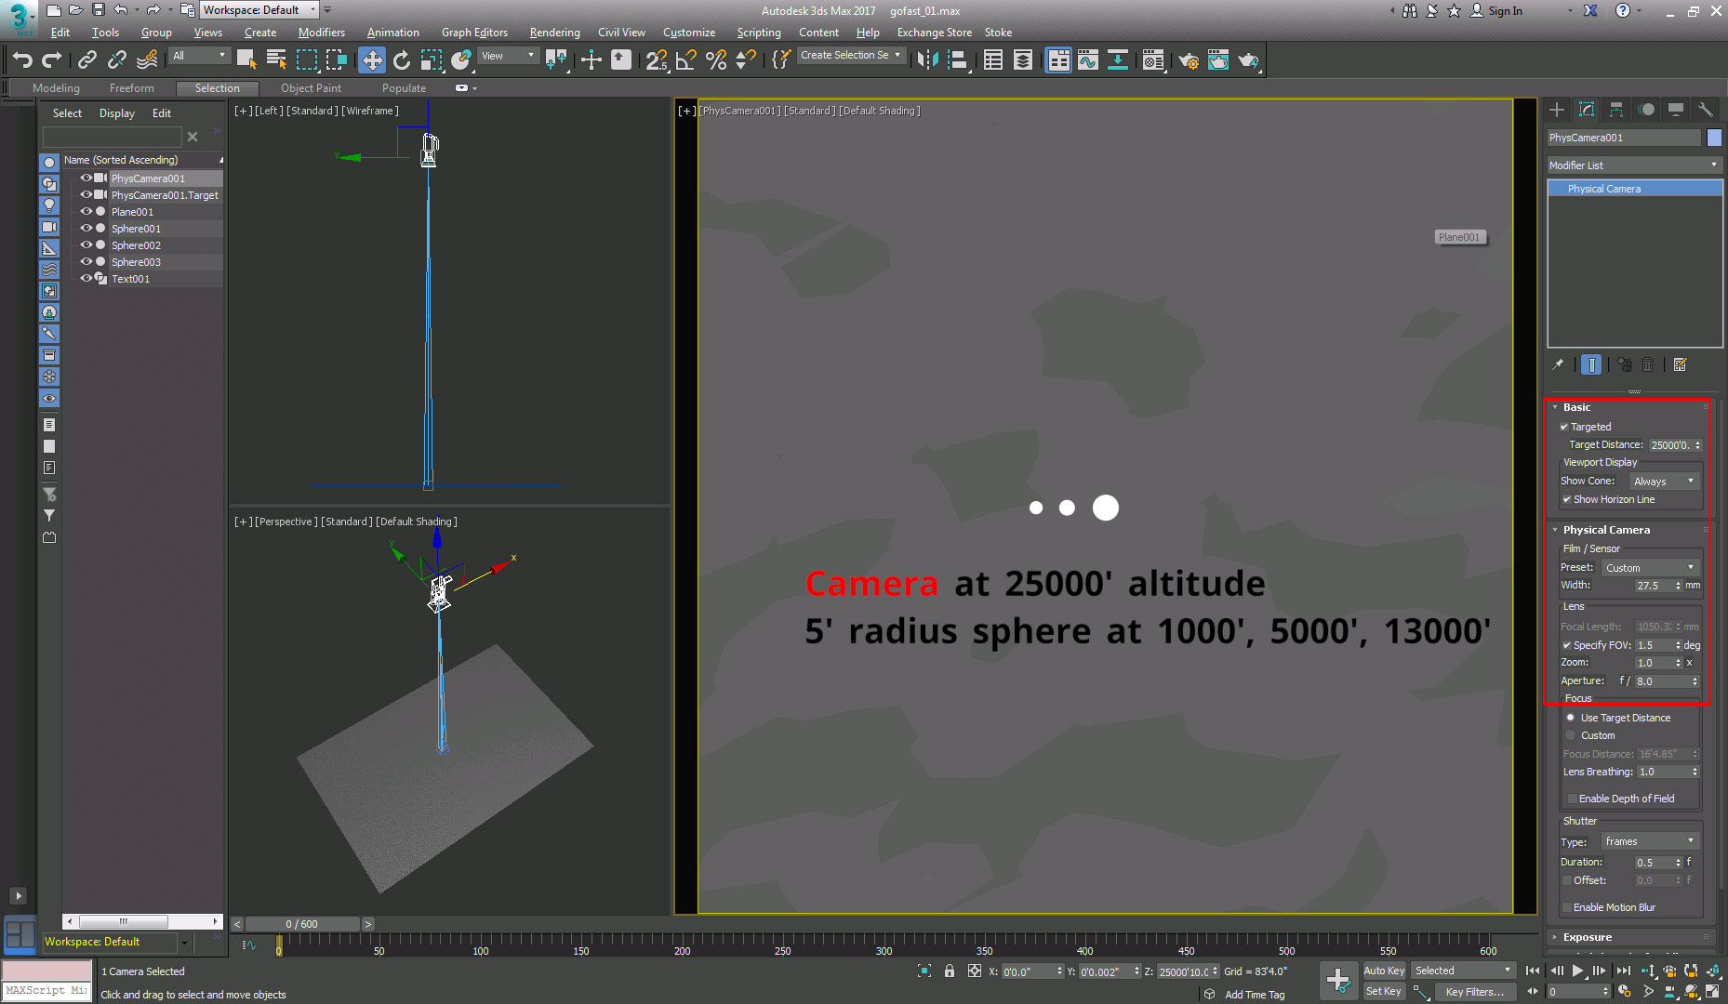
Task: Click the Bind to Space Warp icon
Action: pyautogui.click(x=147, y=60)
